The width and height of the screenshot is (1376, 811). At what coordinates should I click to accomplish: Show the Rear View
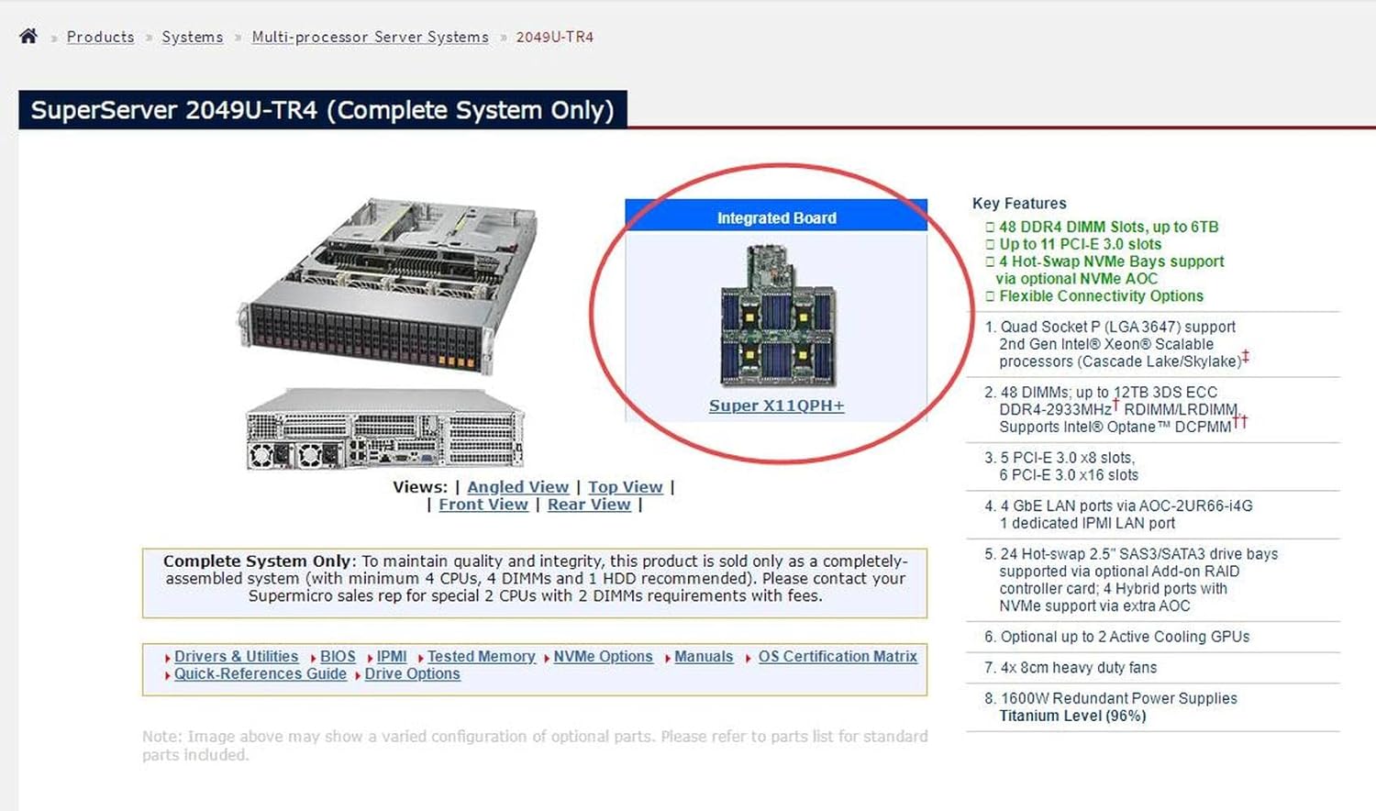click(x=589, y=505)
